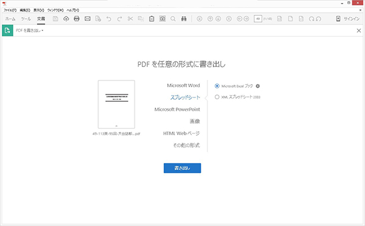This screenshot has height=226, width=365.
Task: Send file by email envelope icon
Action: pyautogui.click(x=88, y=19)
